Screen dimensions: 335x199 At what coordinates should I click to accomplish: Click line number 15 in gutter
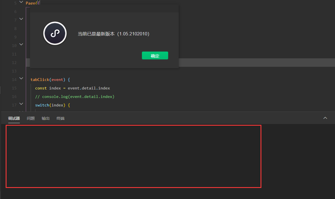(x=14, y=88)
